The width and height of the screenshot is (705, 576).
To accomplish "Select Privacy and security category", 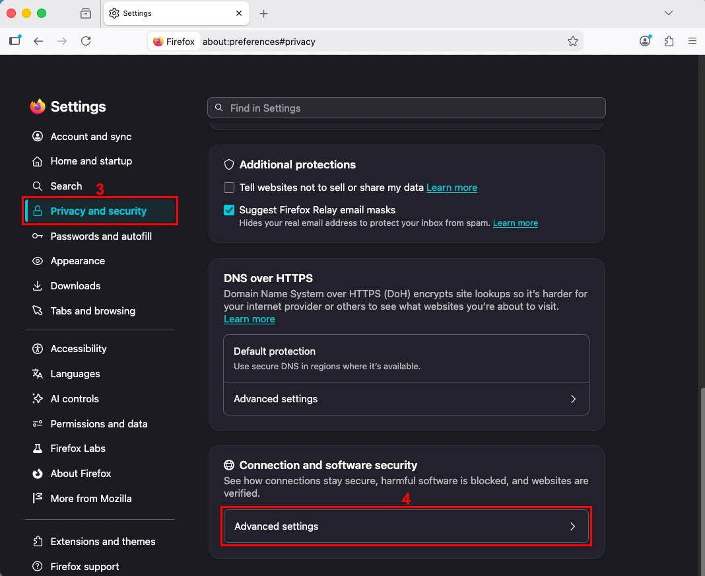I will click(100, 211).
